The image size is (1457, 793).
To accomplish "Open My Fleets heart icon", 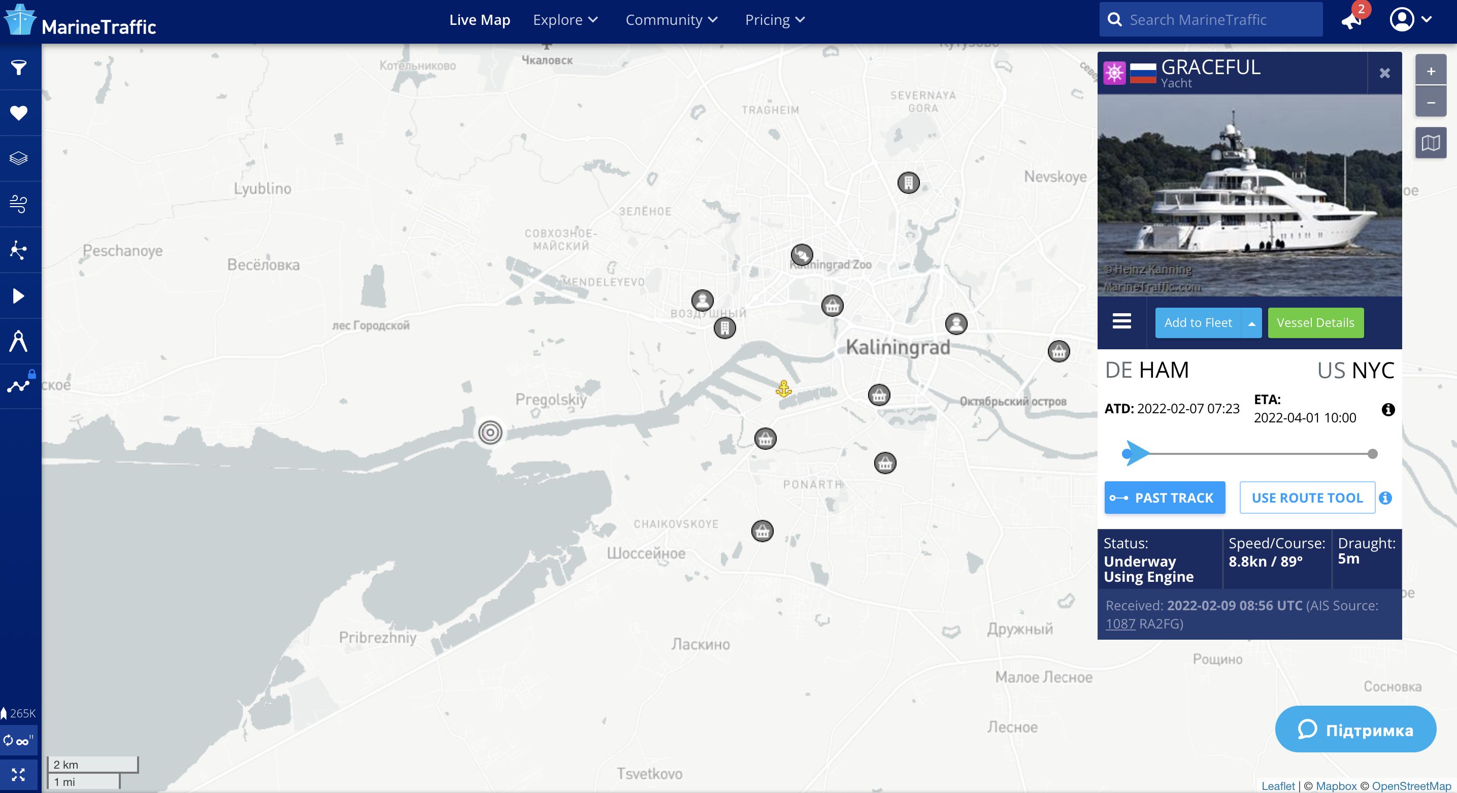I will (x=19, y=113).
